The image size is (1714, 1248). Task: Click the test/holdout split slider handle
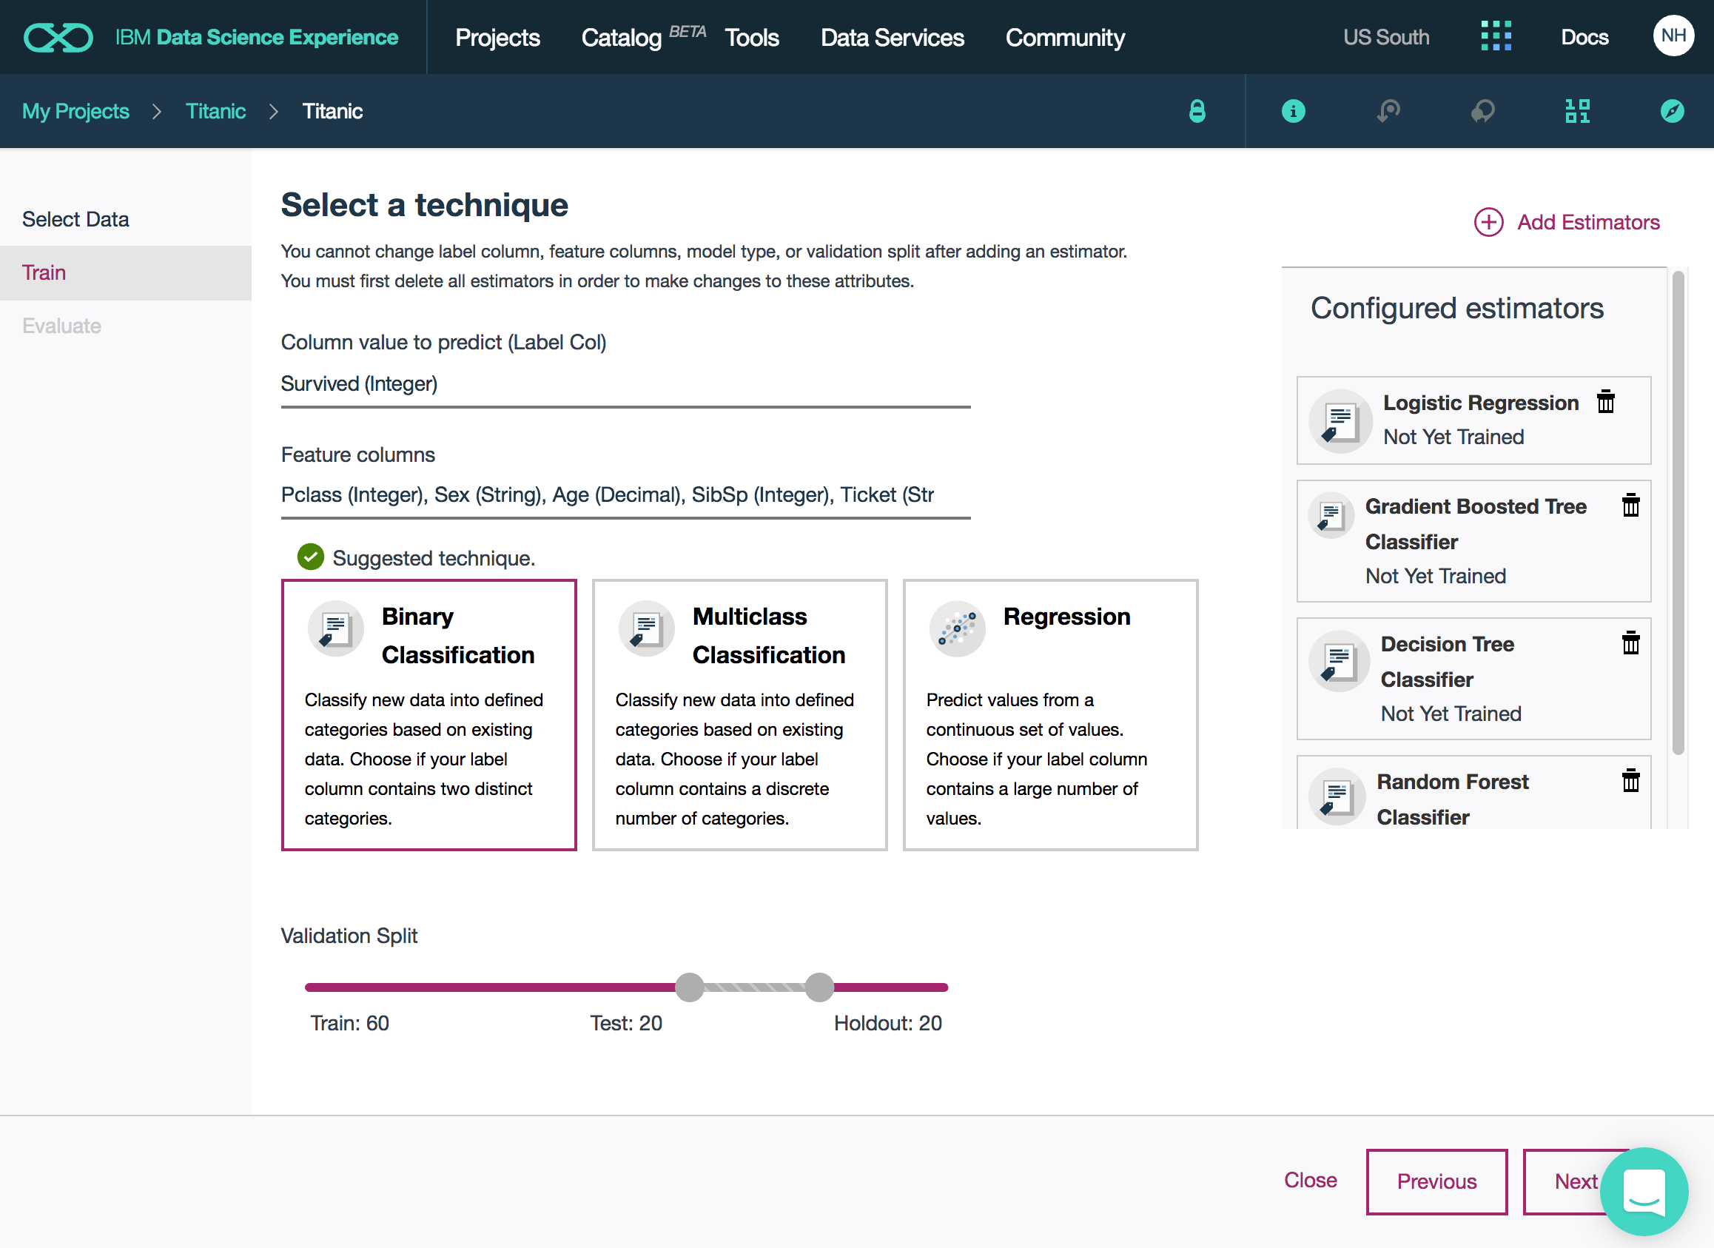pyautogui.click(x=819, y=987)
